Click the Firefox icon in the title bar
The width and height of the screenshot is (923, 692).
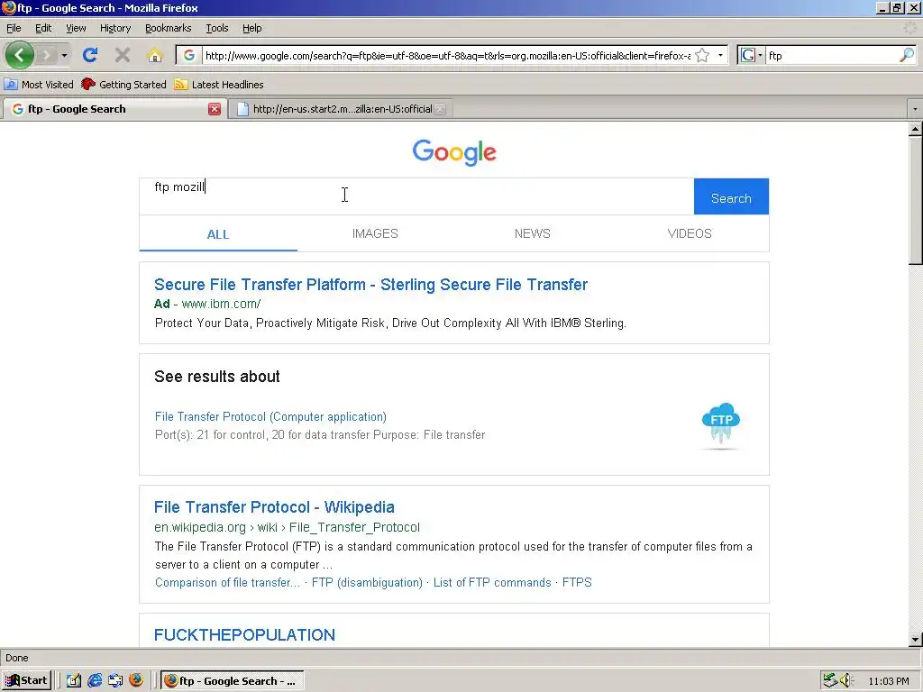coord(8,7)
